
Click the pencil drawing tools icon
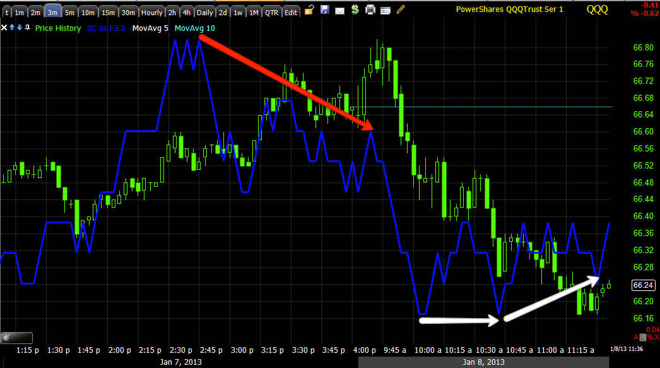(401, 9)
